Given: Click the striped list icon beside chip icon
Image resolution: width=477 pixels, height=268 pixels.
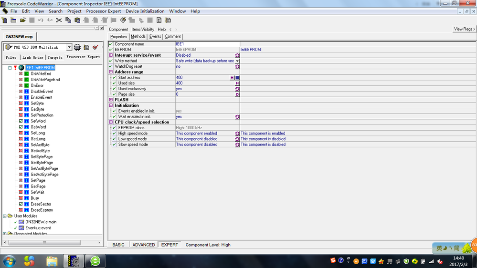Looking at the screenshot, I should coord(86,47).
